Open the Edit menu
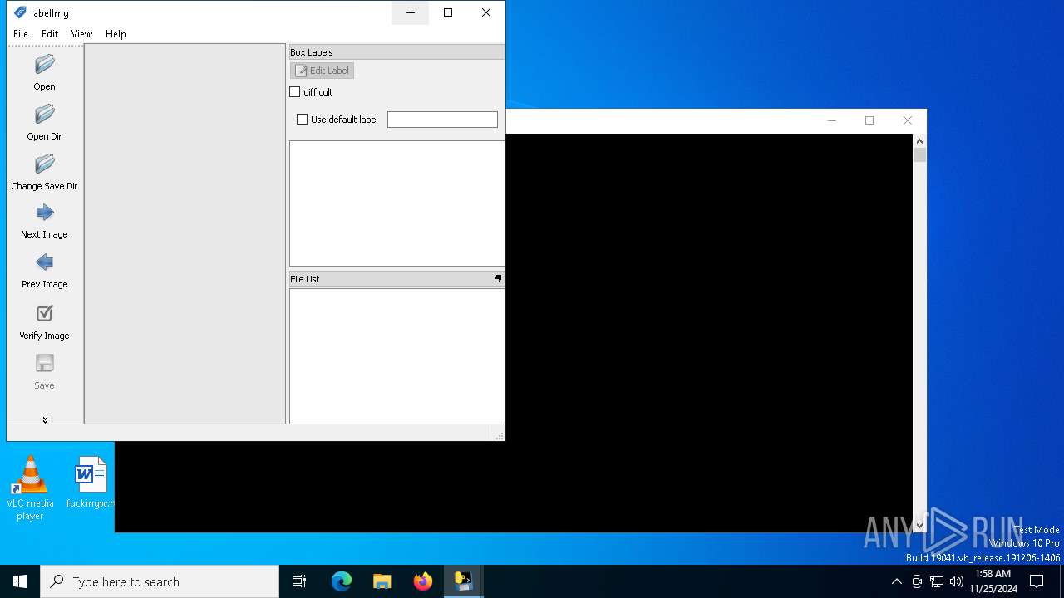1064x598 pixels. coord(50,34)
